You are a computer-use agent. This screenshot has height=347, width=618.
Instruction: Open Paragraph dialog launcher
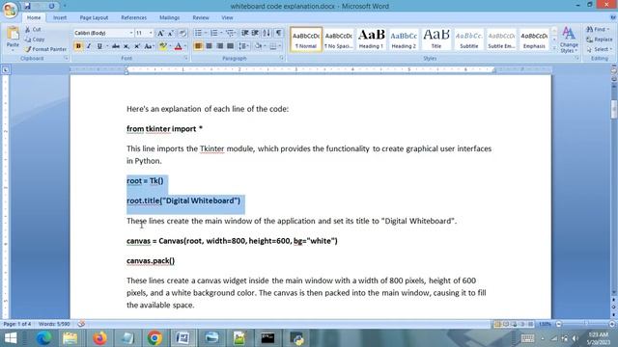tap(281, 58)
